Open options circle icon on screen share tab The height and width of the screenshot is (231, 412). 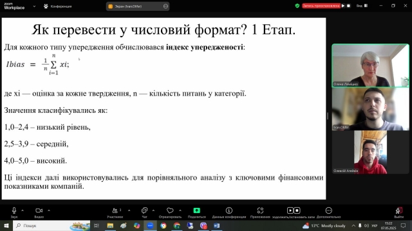pos(165,6)
